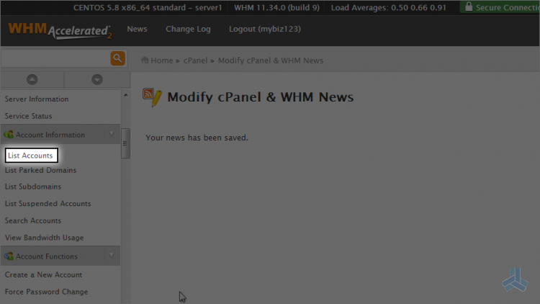The image size is (540, 304).
Task: Click the 'Your news has been saved.' message
Action: point(197,138)
